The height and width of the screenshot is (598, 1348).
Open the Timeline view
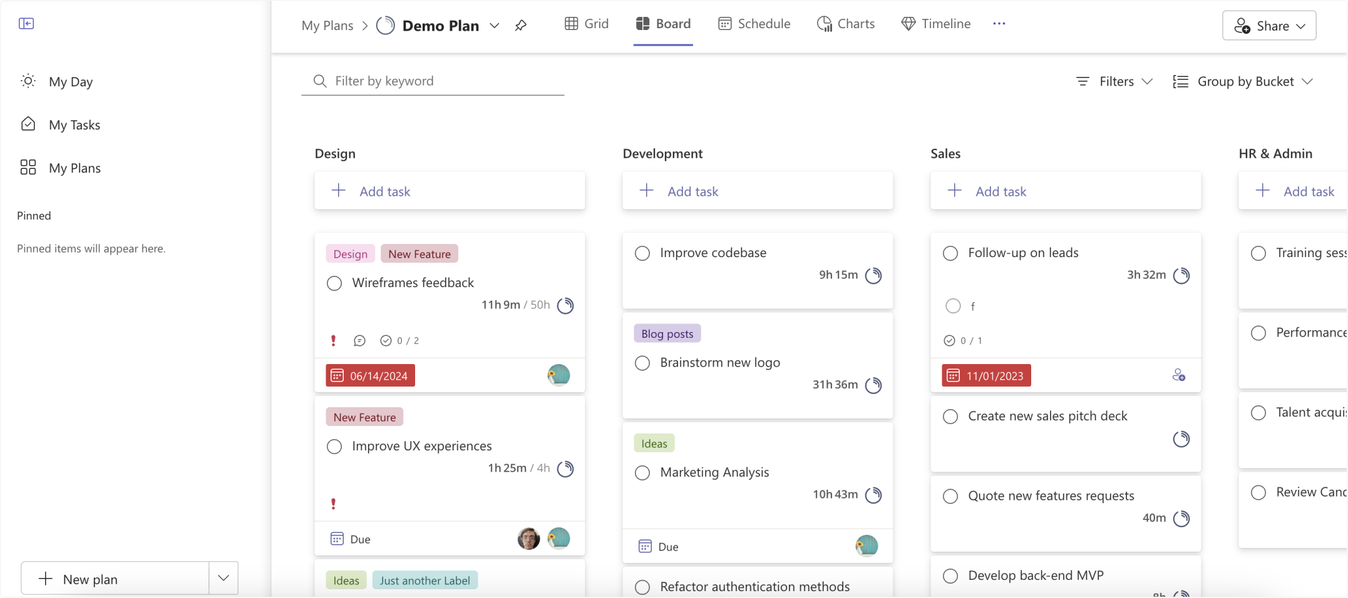(935, 24)
